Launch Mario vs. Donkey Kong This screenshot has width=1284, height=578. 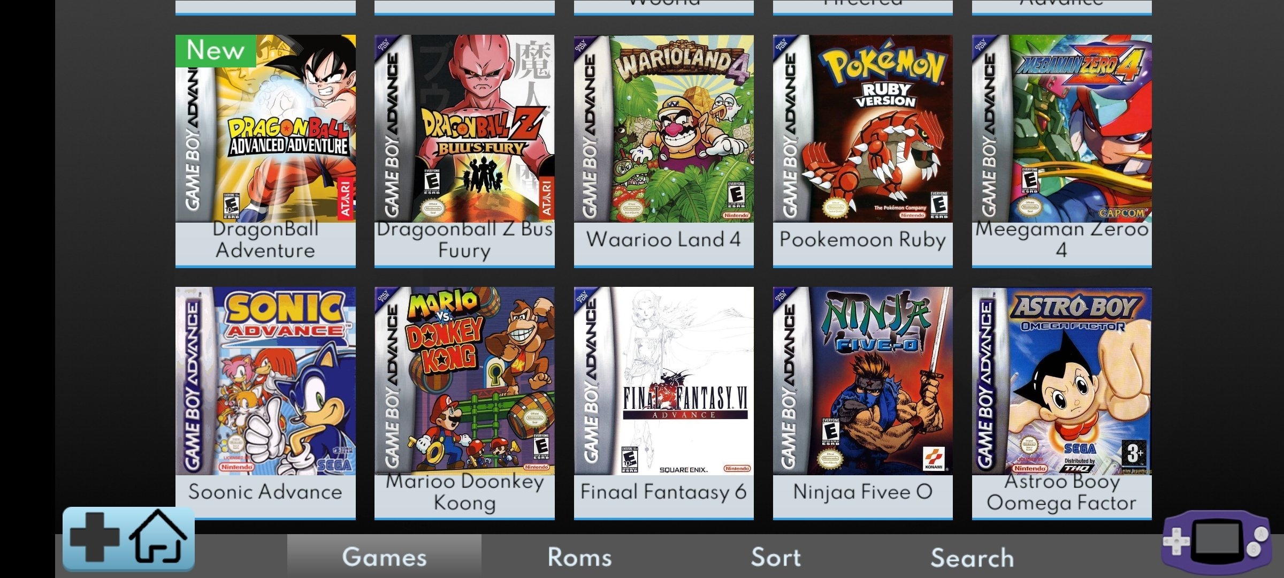[464, 381]
